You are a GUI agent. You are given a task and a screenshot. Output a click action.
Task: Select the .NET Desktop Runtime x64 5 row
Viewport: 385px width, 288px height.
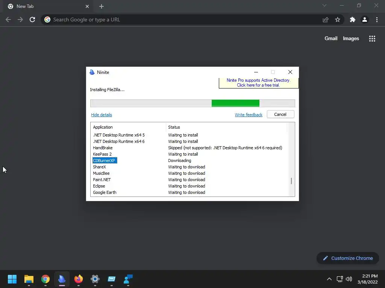189,135
